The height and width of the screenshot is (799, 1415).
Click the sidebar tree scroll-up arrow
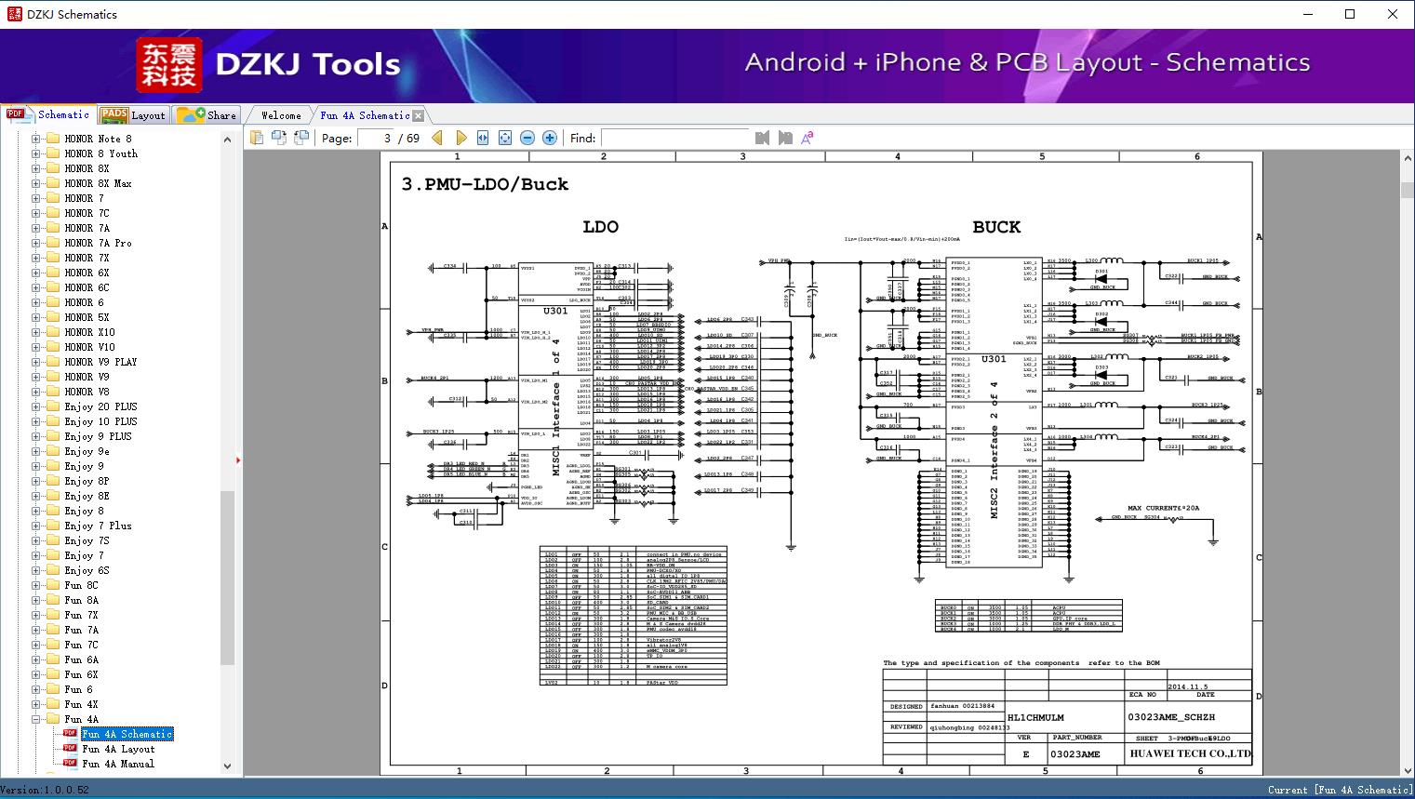click(227, 140)
